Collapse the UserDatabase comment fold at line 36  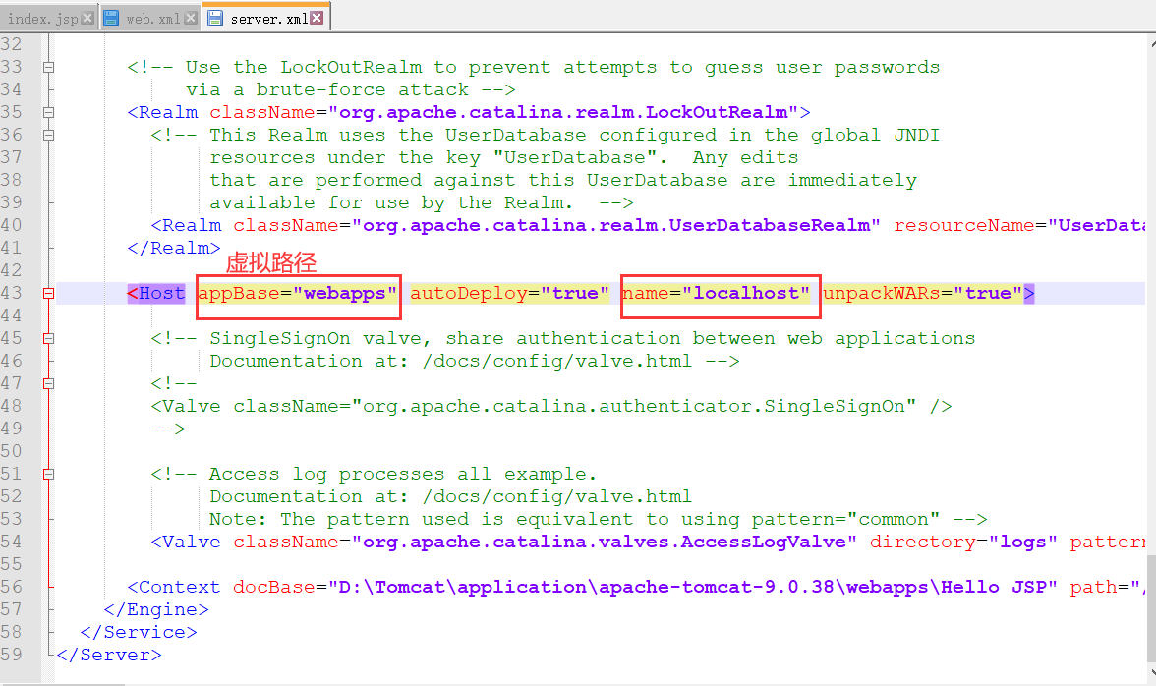(48, 134)
